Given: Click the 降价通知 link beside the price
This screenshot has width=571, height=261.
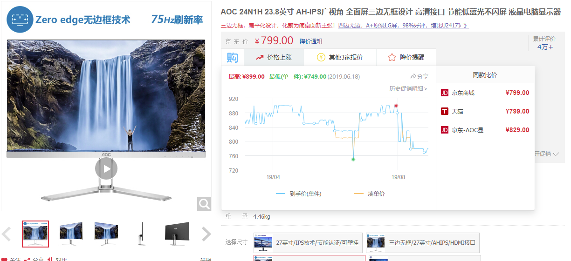Looking at the screenshot, I should [x=311, y=41].
